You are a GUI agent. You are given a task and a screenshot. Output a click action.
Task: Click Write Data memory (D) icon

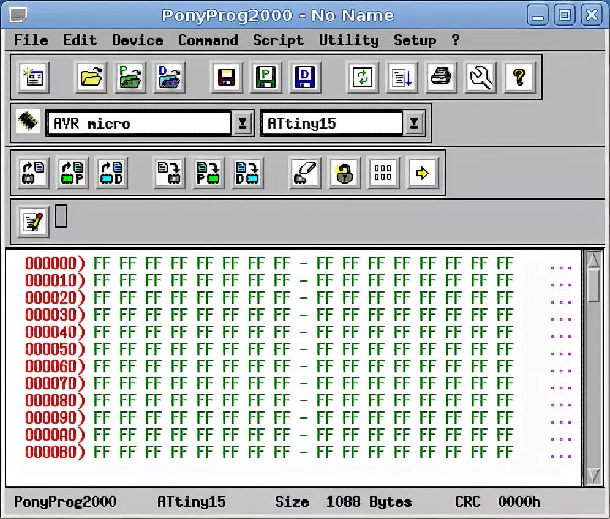(247, 173)
